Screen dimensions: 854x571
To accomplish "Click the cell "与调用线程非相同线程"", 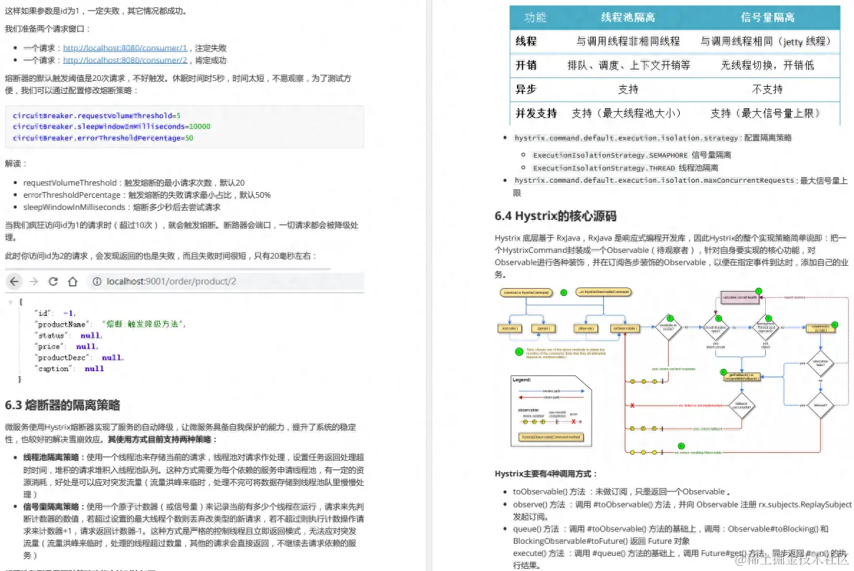I will (627, 41).
